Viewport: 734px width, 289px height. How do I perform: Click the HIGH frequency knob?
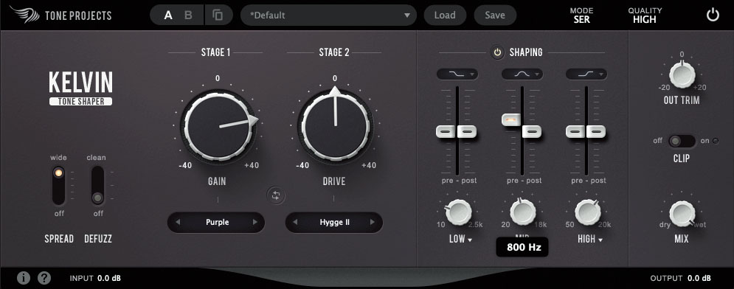pyautogui.click(x=587, y=212)
